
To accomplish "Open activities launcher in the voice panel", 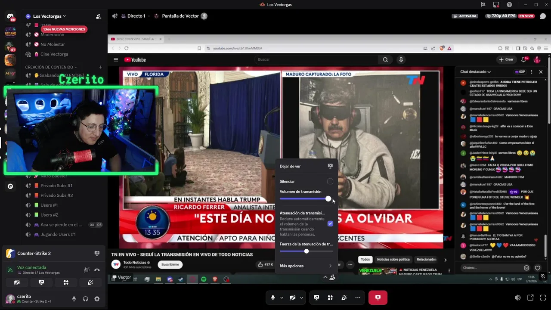I will point(66,282).
